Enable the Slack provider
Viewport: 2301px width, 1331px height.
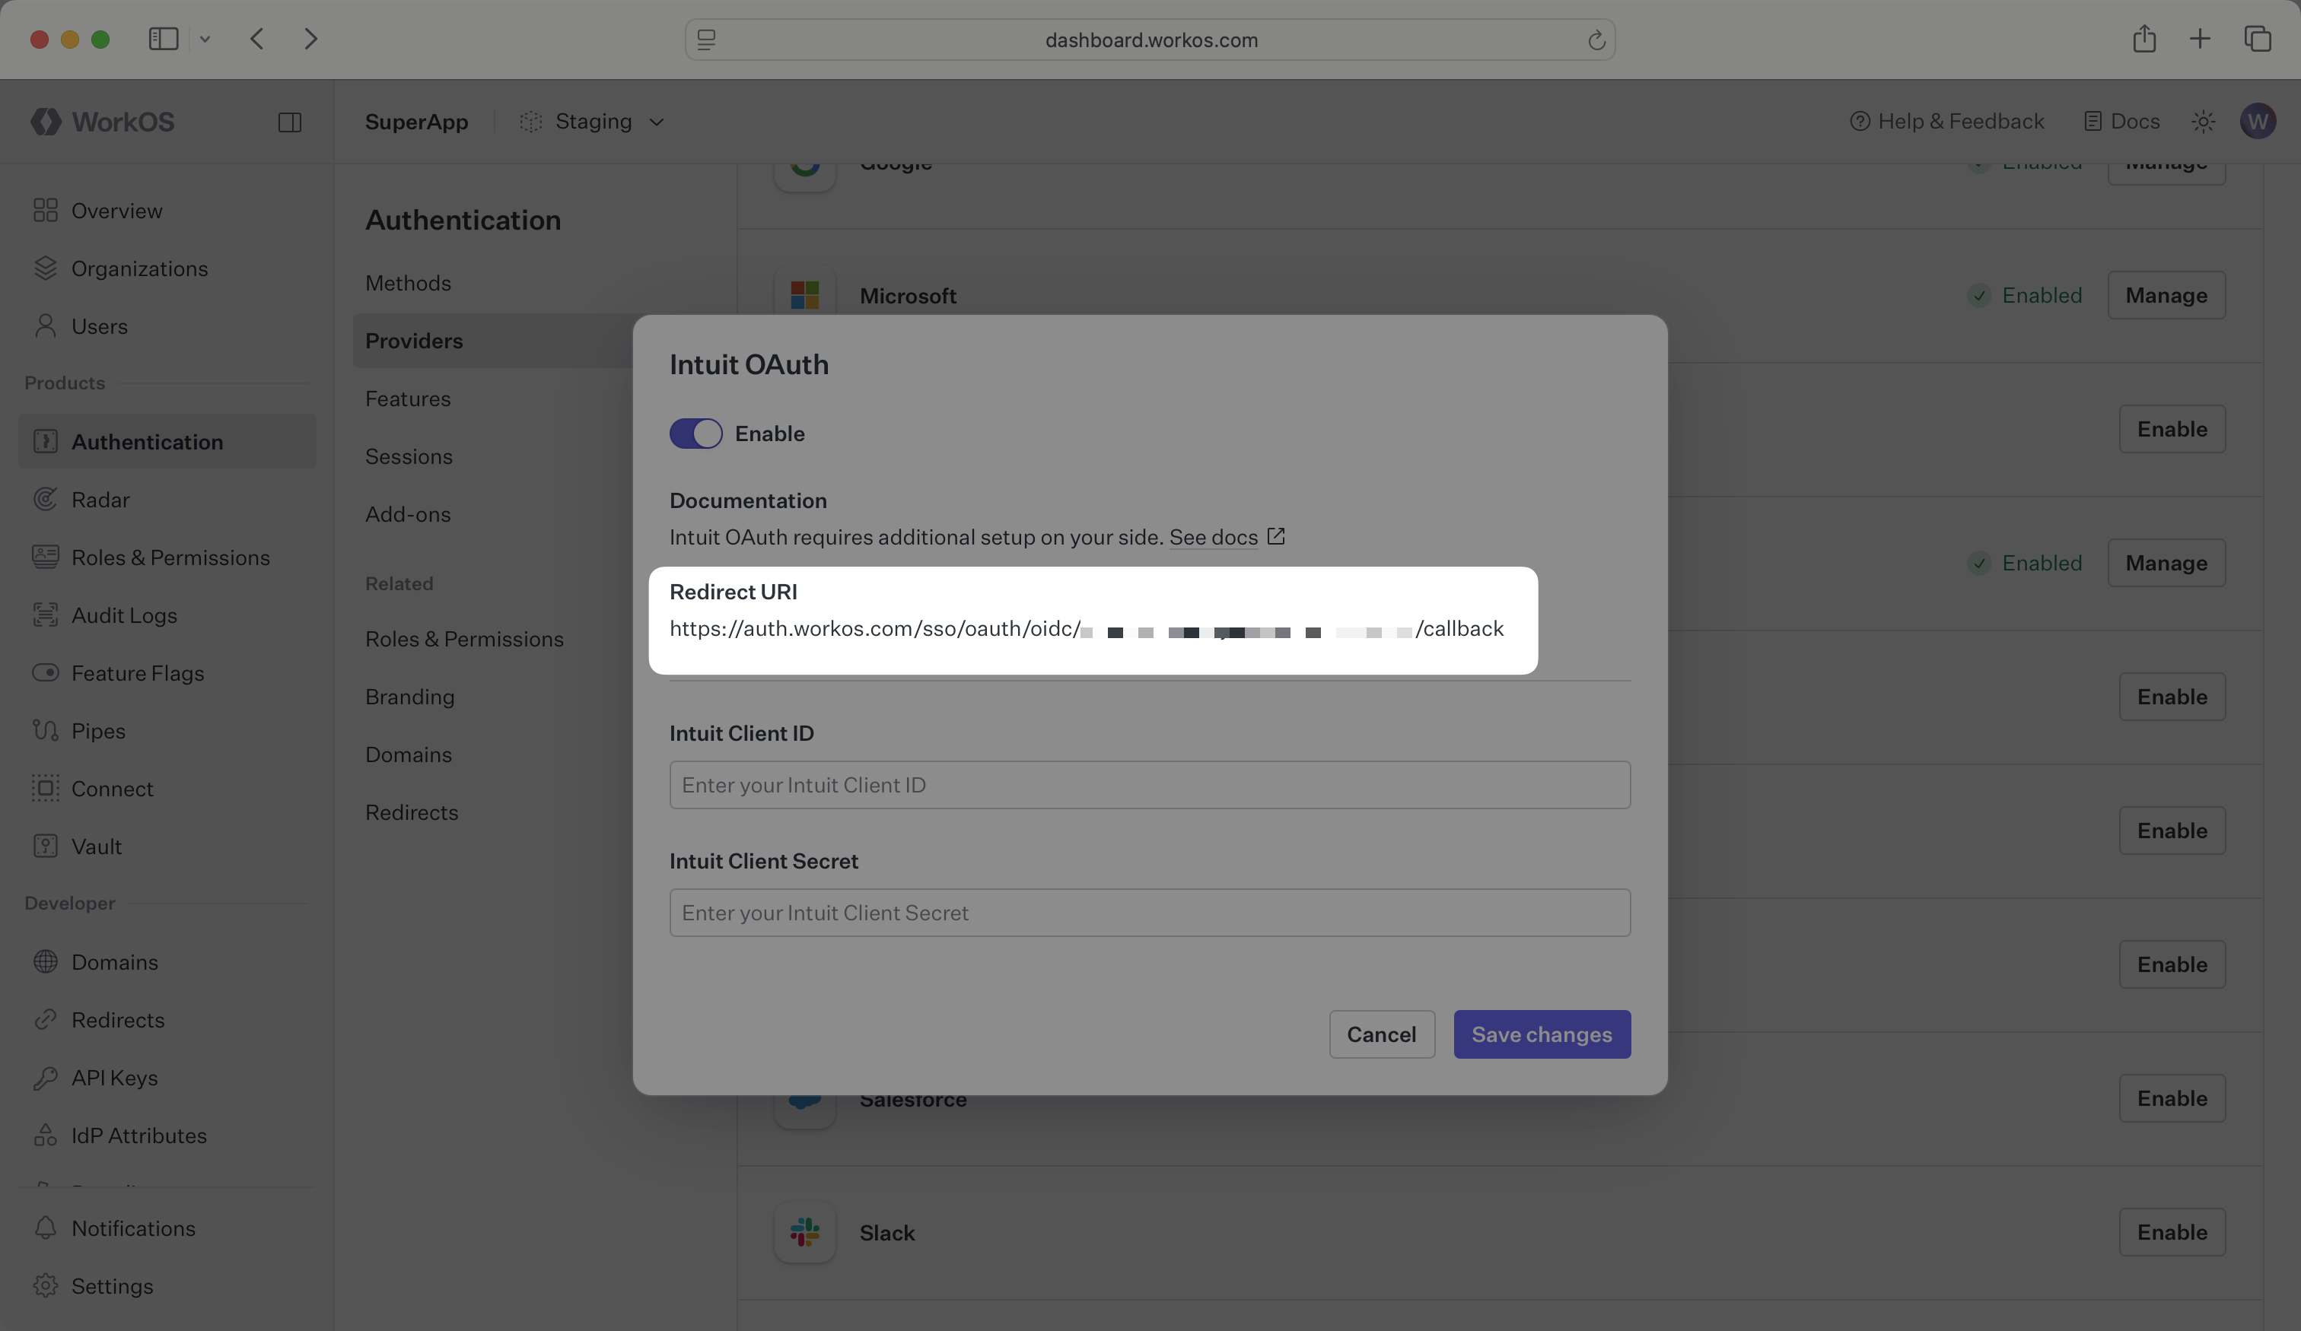click(x=2172, y=1231)
